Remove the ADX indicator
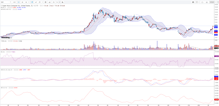The image size is (219, 106). (x=12, y=88)
